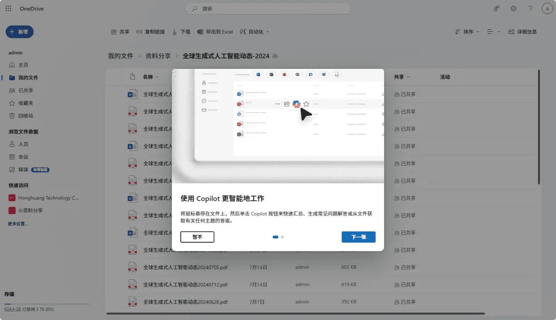Select the second pagination dot in dialog
Screen dimensions: 556x320
282,237
